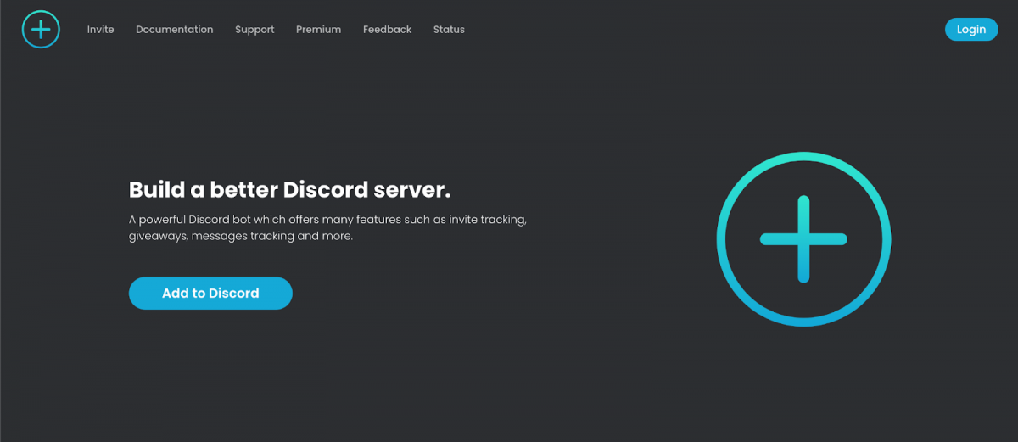Click the Login button
The width and height of the screenshot is (1018, 442).
click(971, 29)
